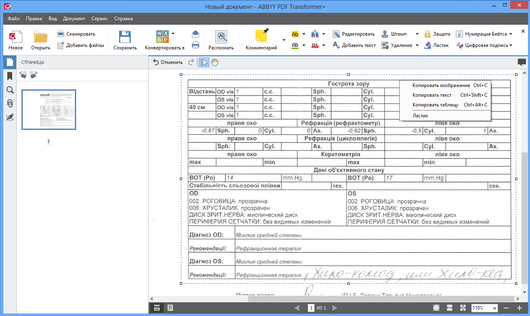Screen dimensions: 530x316
Task: Toggle the Pages panel sidebar icon
Action: [10, 62]
